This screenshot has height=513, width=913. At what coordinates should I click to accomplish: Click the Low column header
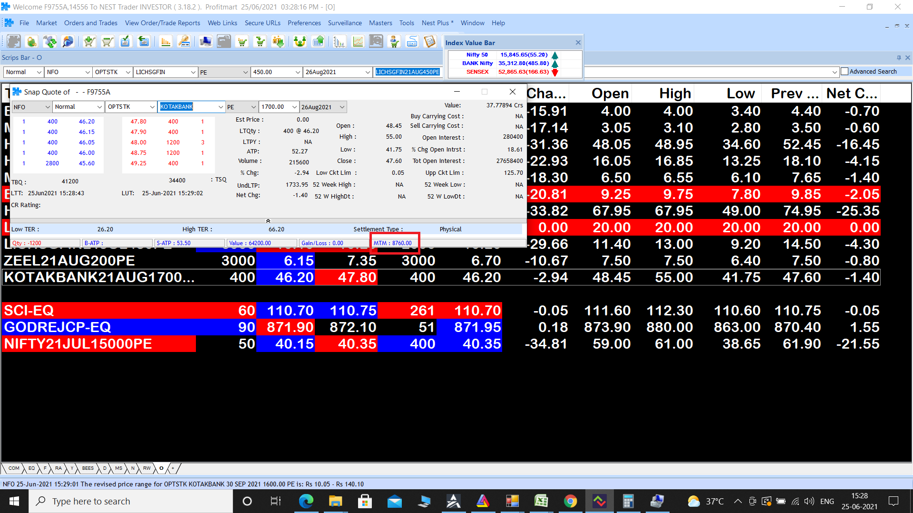click(740, 94)
